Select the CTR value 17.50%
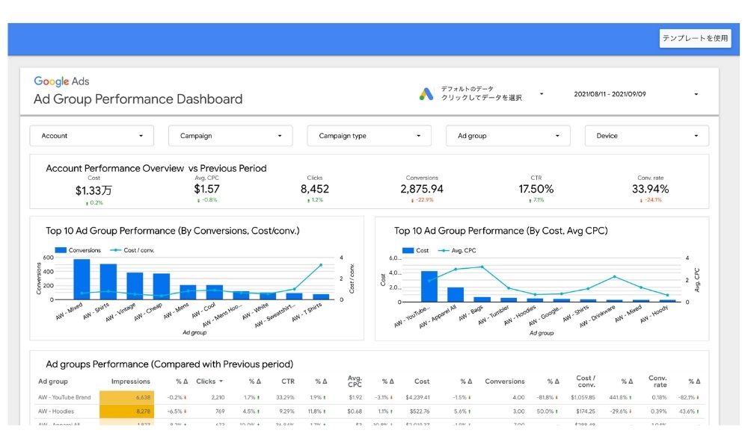 [x=536, y=189]
